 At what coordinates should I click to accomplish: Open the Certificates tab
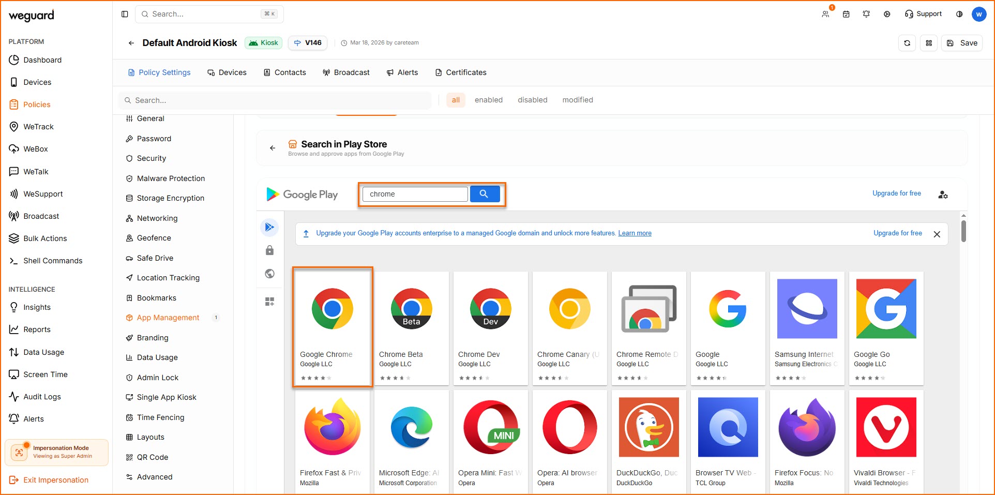pos(461,72)
